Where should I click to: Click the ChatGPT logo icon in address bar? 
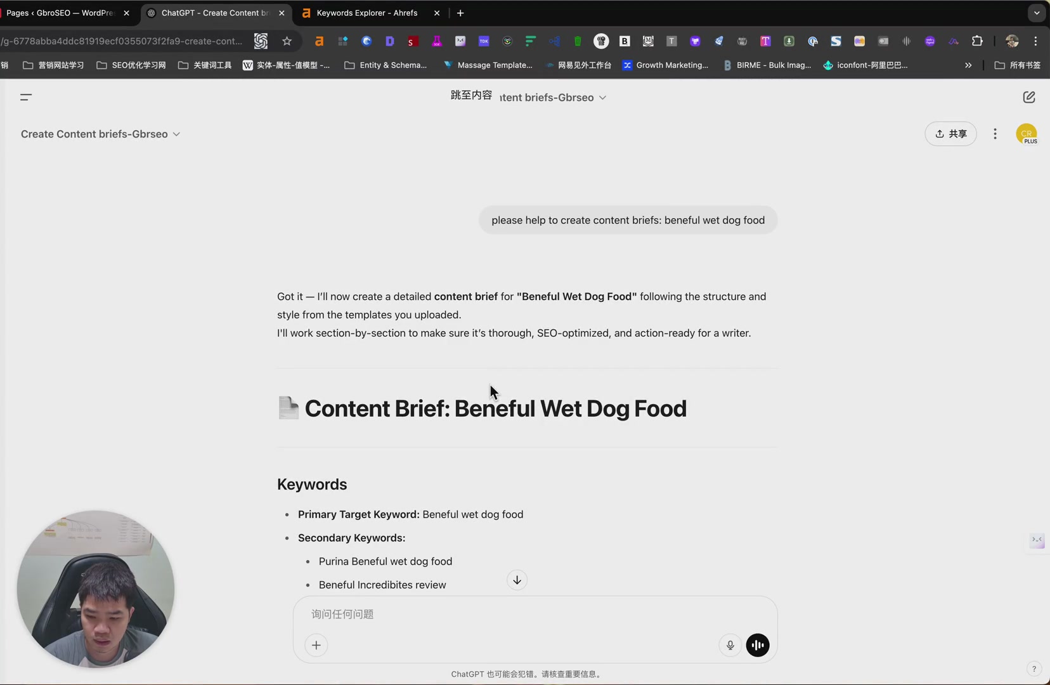point(261,41)
